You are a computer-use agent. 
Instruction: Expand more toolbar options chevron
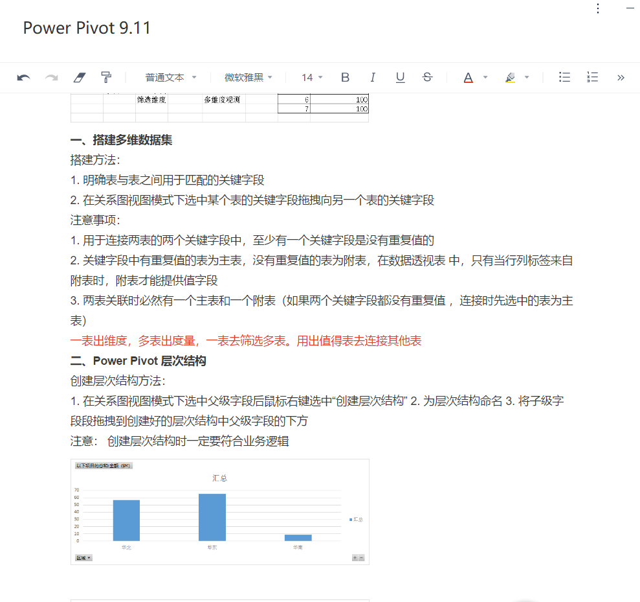point(621,78)
